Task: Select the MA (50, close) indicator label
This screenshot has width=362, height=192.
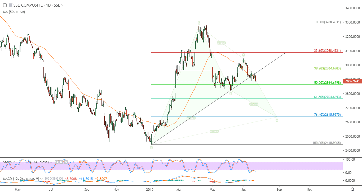Action: 14,12
